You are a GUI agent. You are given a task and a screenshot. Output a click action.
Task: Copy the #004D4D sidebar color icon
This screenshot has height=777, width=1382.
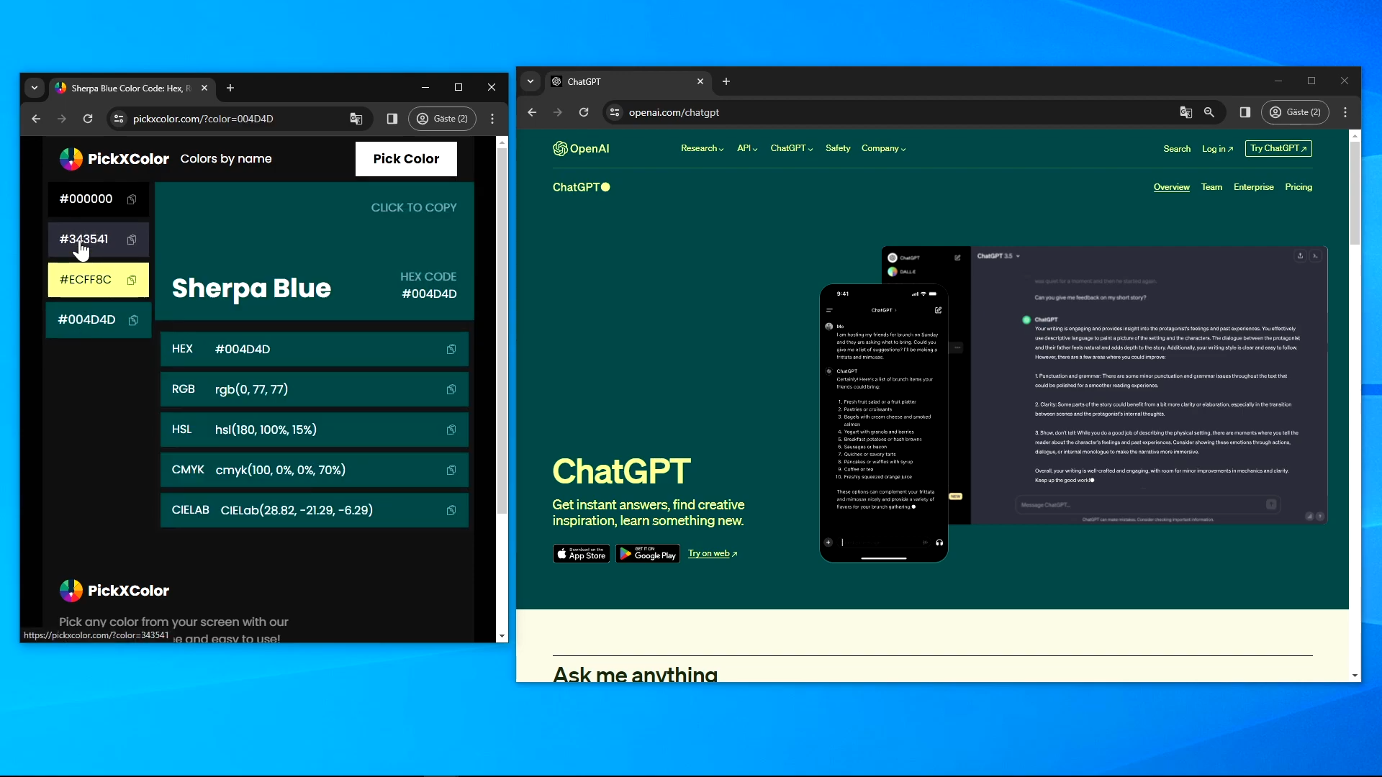[x=133, y=320]
